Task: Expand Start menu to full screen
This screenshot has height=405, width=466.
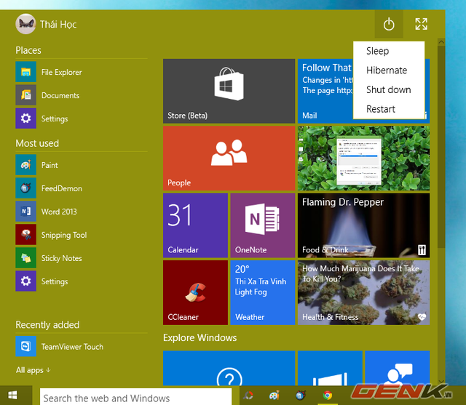Action: tap(421, 24)
